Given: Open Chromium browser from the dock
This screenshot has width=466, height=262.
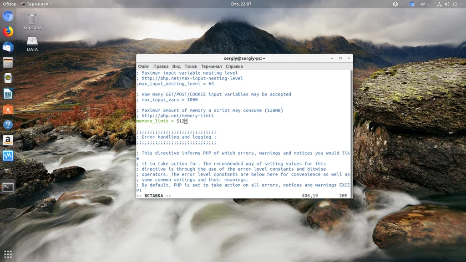Looking at the screenshot, I should 8,16.
